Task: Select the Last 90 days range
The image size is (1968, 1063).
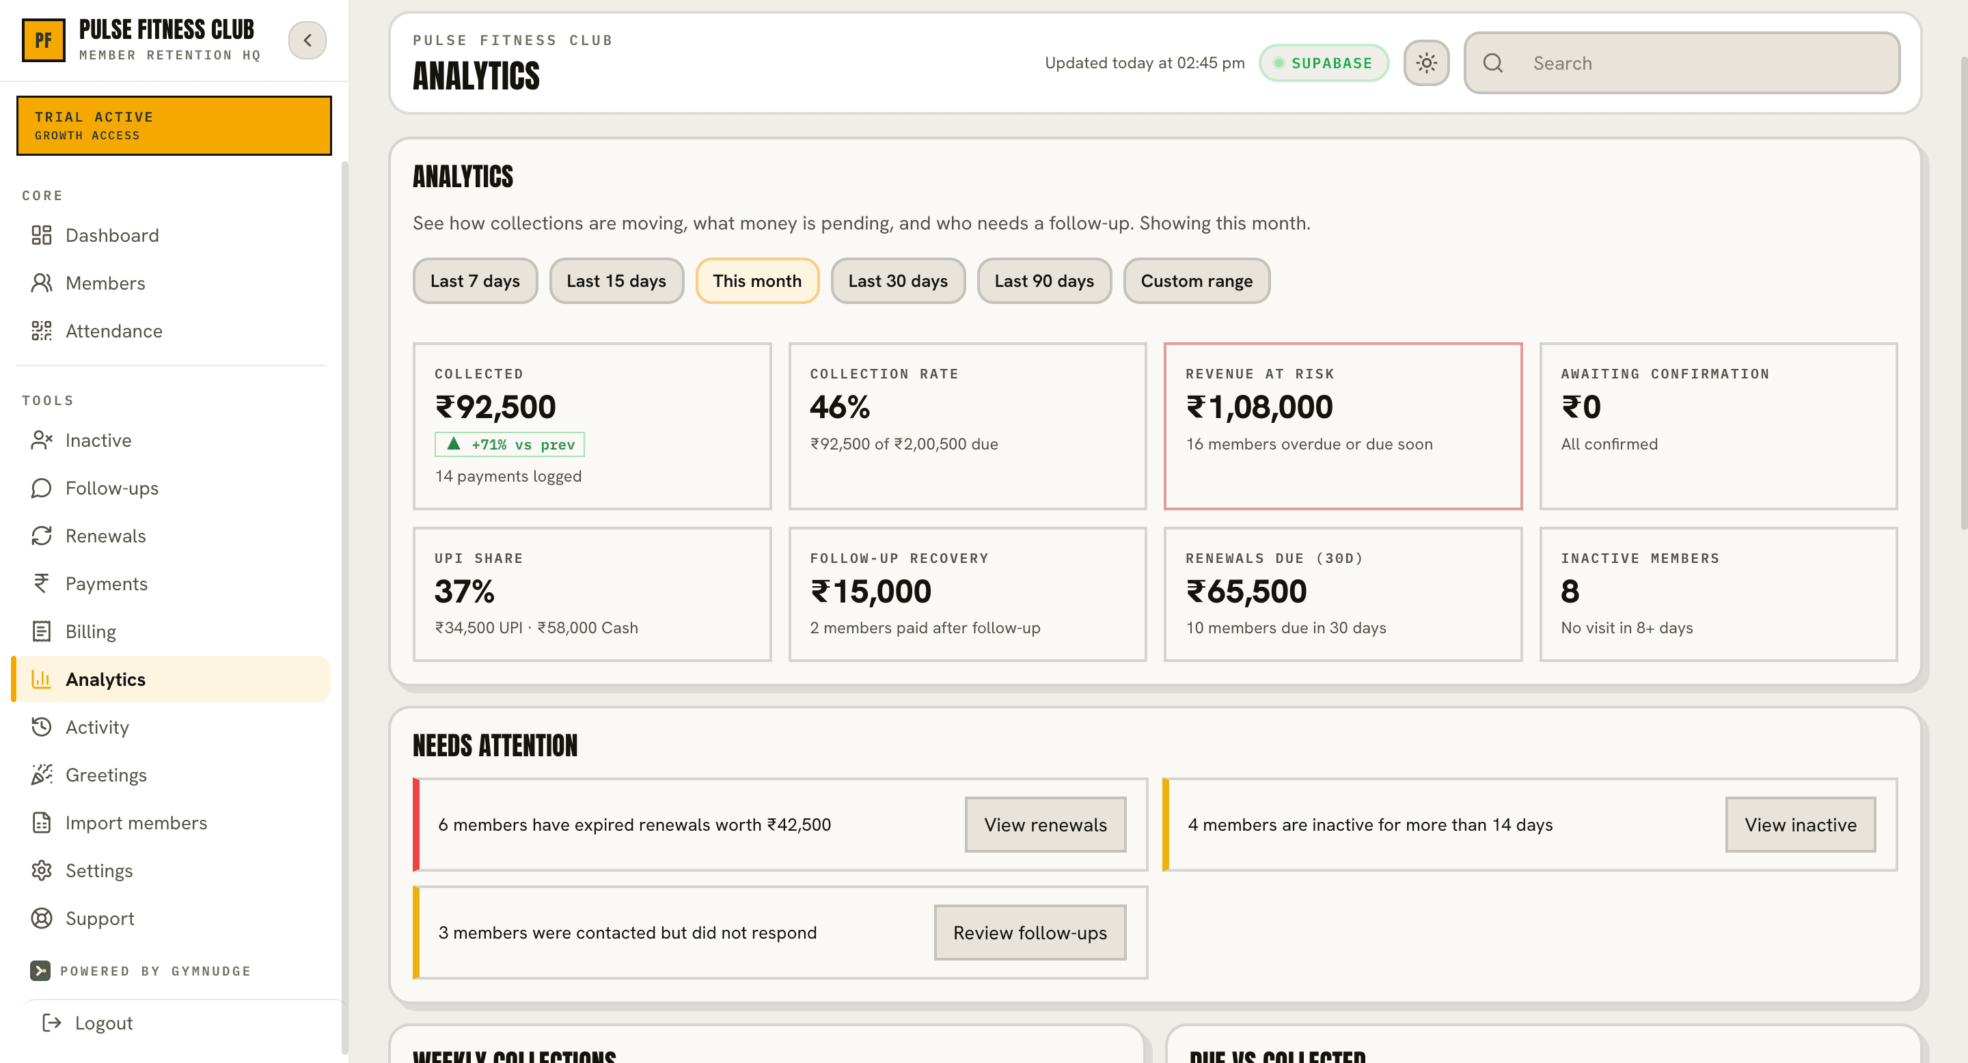Action: [x=1044, y=281]
